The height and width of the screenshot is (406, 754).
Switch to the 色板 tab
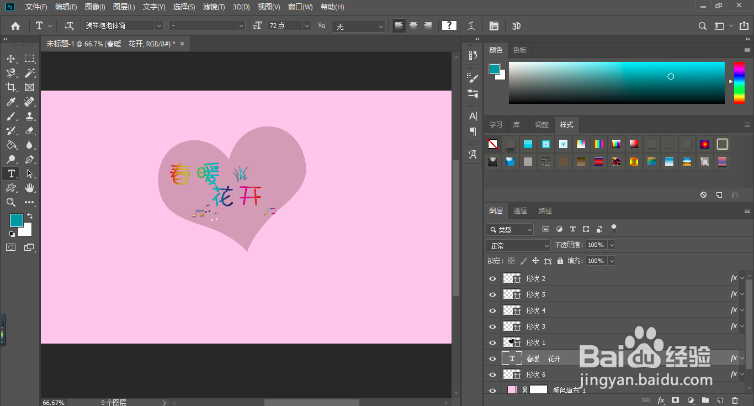click(519, 50)
